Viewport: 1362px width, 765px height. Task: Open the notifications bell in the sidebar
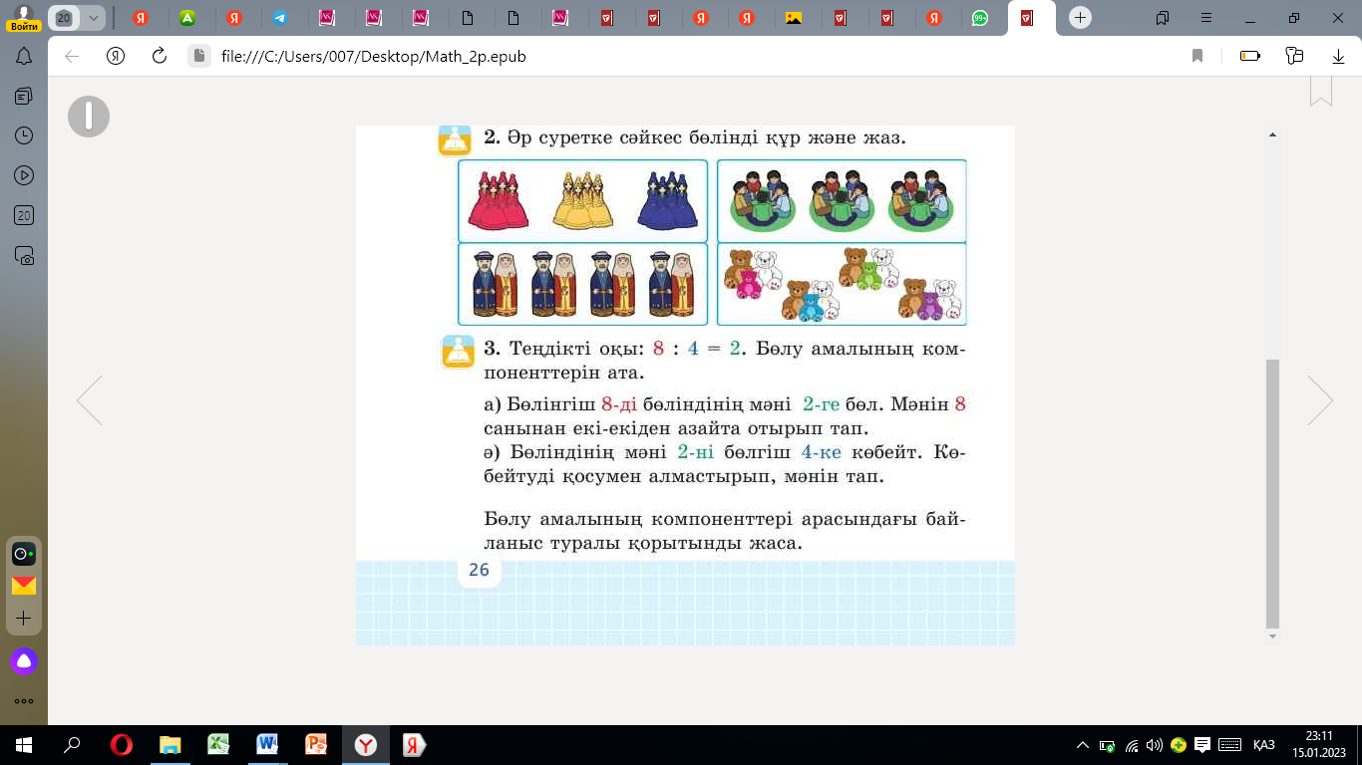[24, 57]
